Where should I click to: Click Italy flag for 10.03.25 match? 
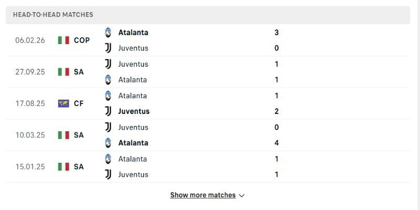64,135
